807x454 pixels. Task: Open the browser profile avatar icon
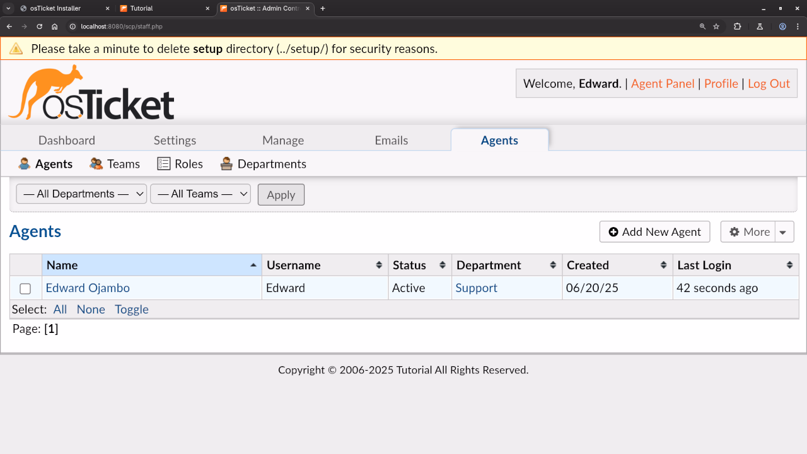coord(782,26)
